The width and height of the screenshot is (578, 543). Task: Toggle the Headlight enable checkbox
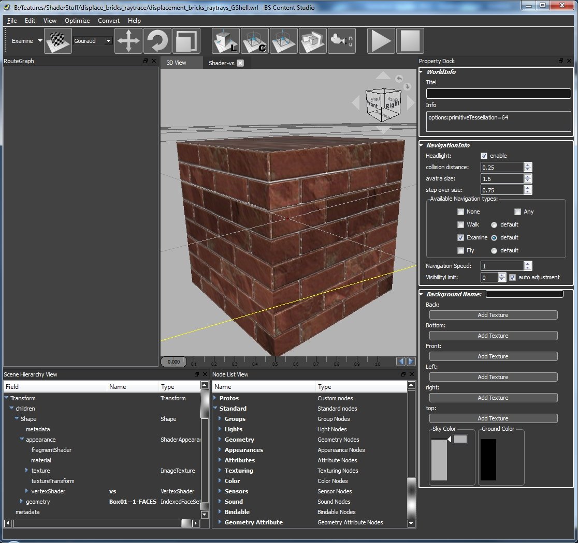(x=484, y=156)
